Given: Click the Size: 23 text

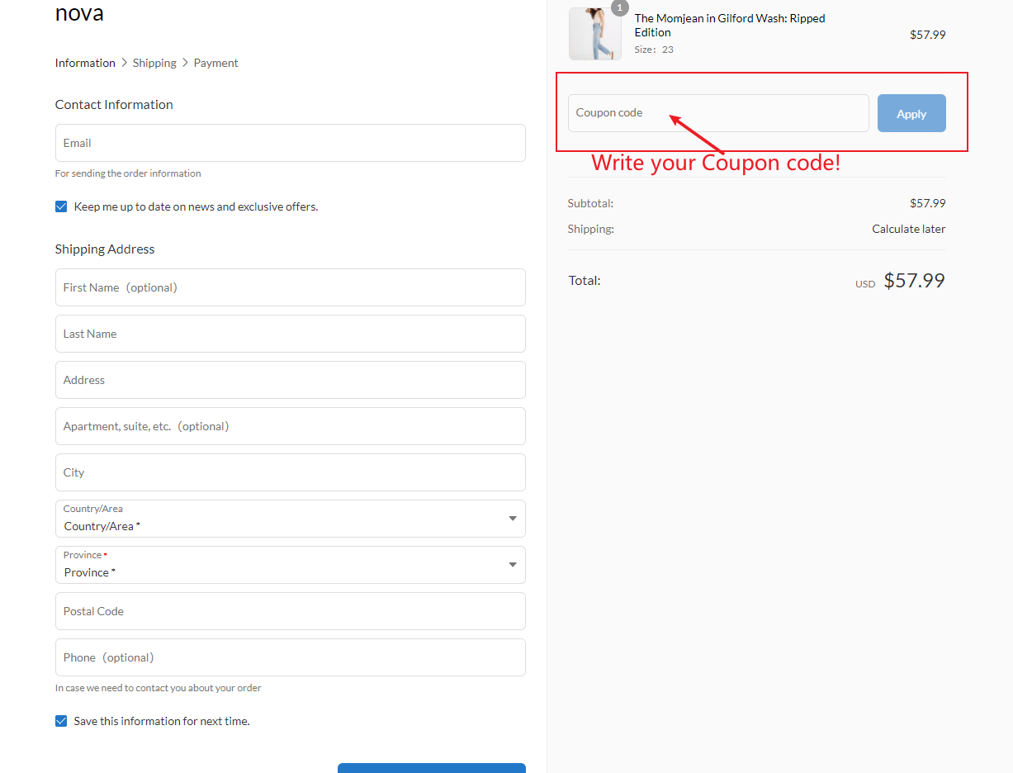Looking at the screenshot, I should pyautogui.click(x=654, y=50).
